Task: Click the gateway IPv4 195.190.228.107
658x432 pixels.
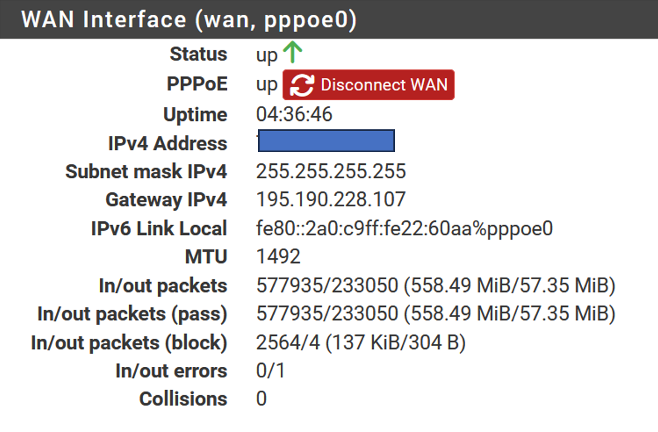Action: click(x=331, y=200)
